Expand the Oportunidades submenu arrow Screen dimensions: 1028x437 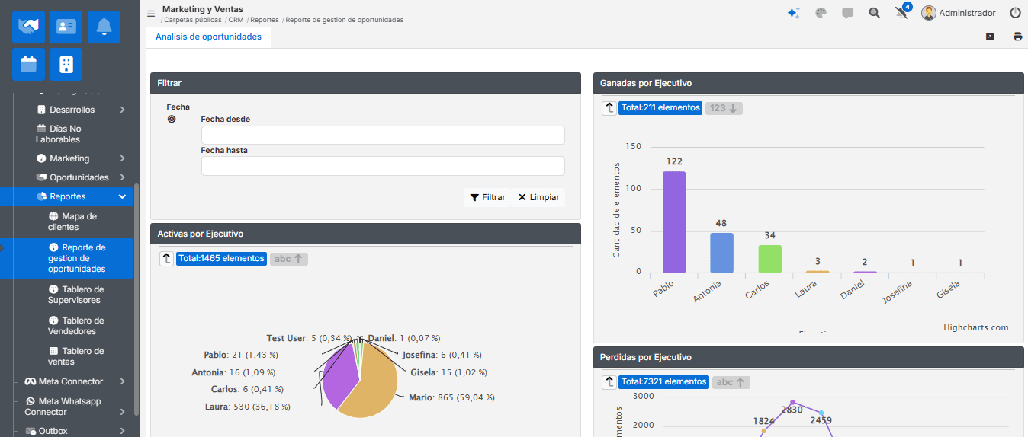122,177
